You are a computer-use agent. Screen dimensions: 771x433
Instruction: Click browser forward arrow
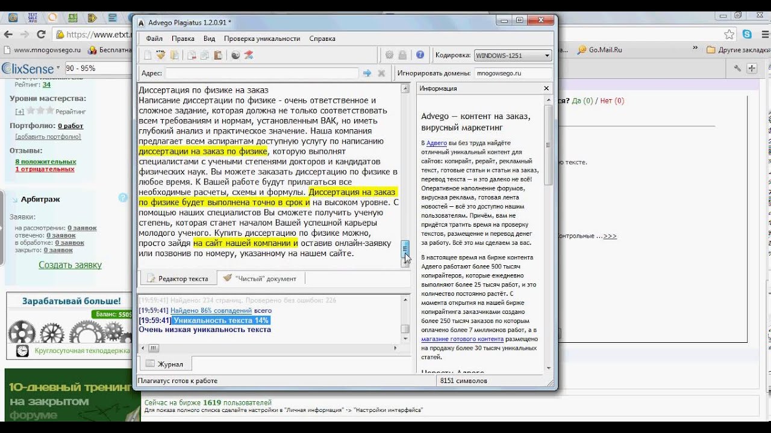point(25,34)
